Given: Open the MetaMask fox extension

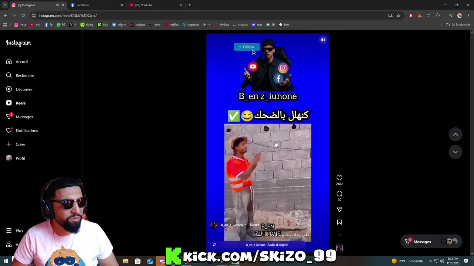Looking at the screenshot, I should click(x=420, y=16).
